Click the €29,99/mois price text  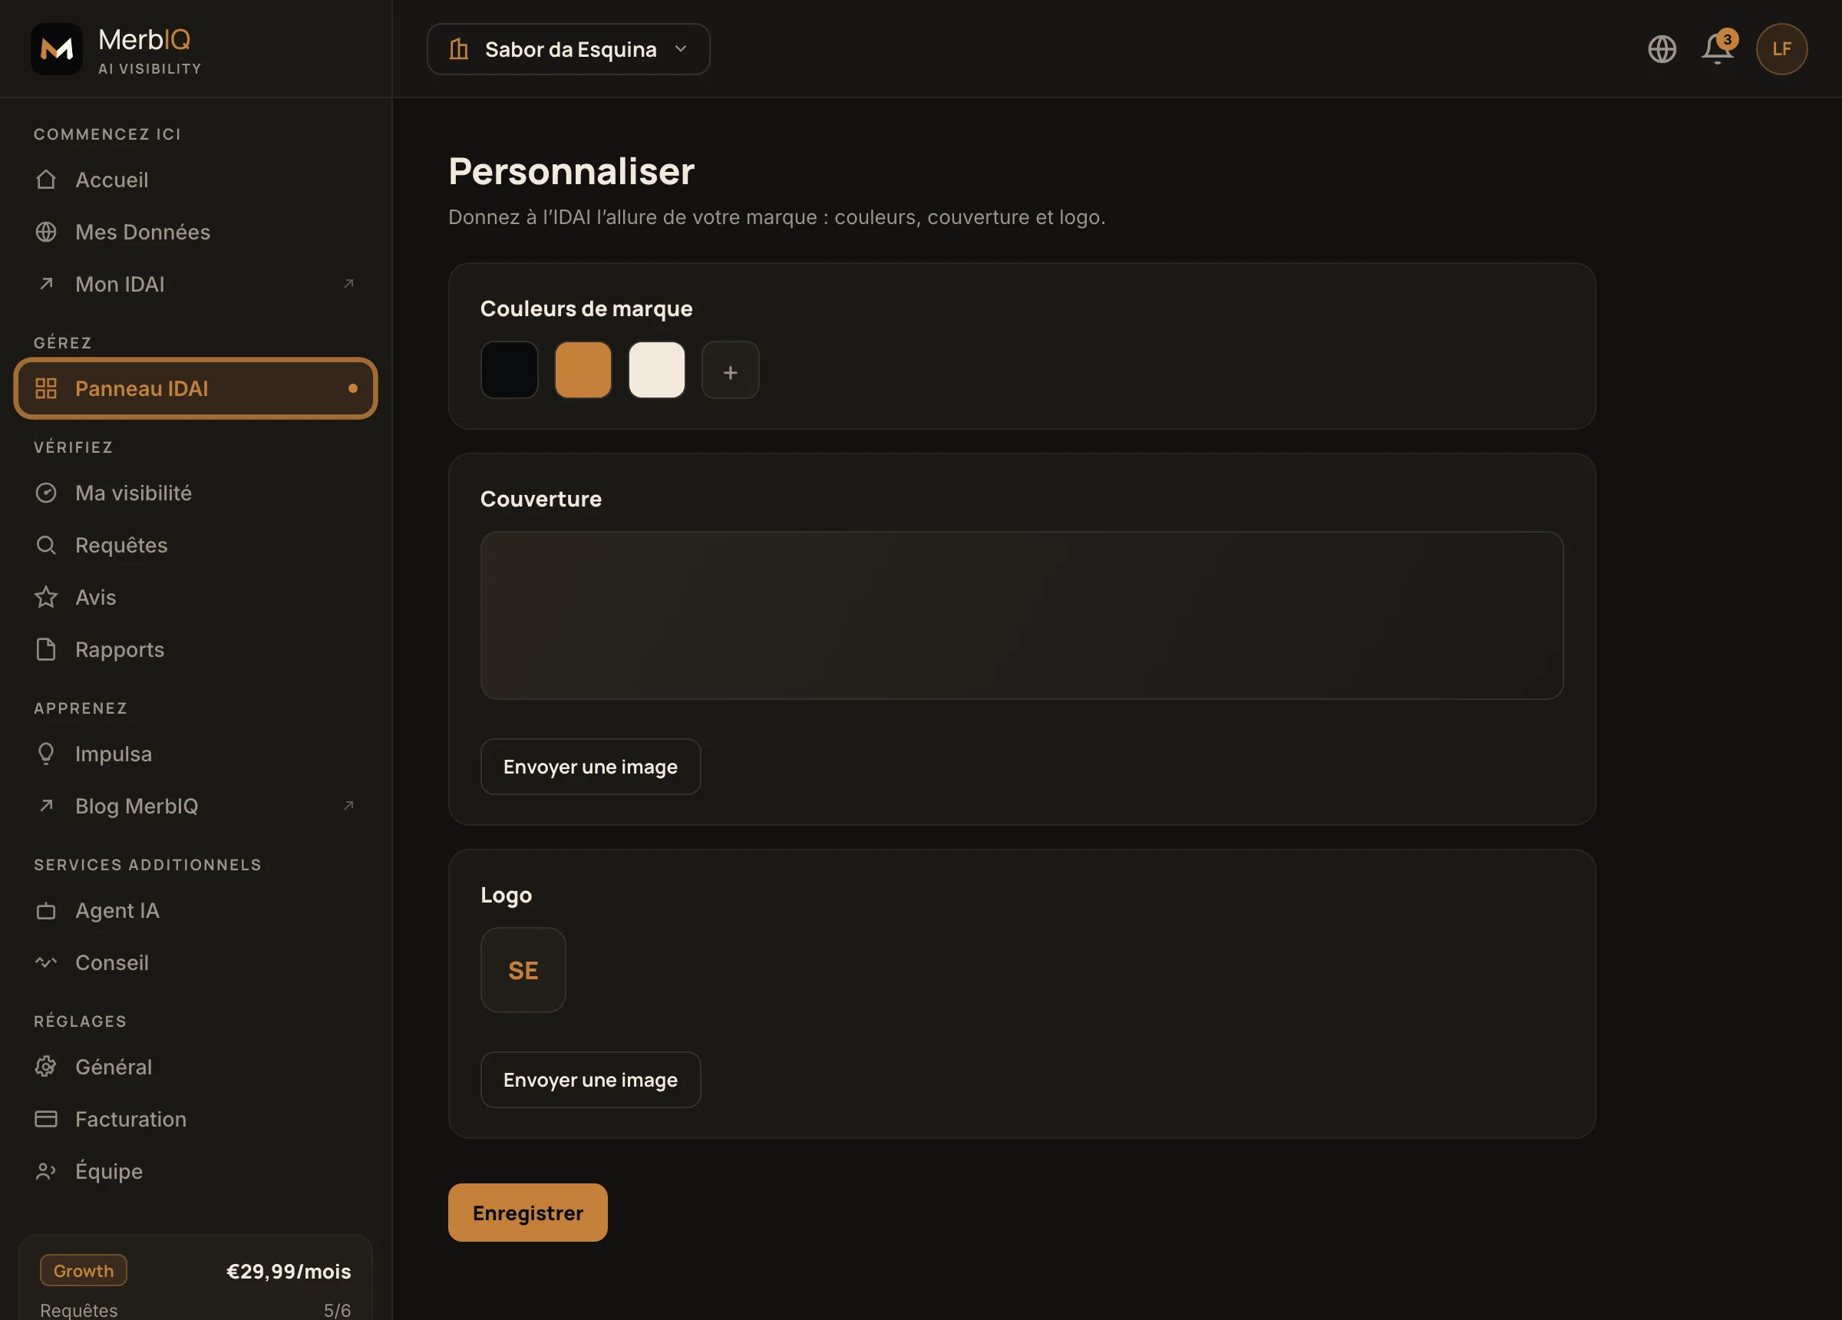pos(289,1271)
